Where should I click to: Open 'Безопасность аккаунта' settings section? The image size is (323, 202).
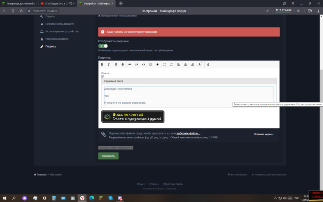pos(60,24)
